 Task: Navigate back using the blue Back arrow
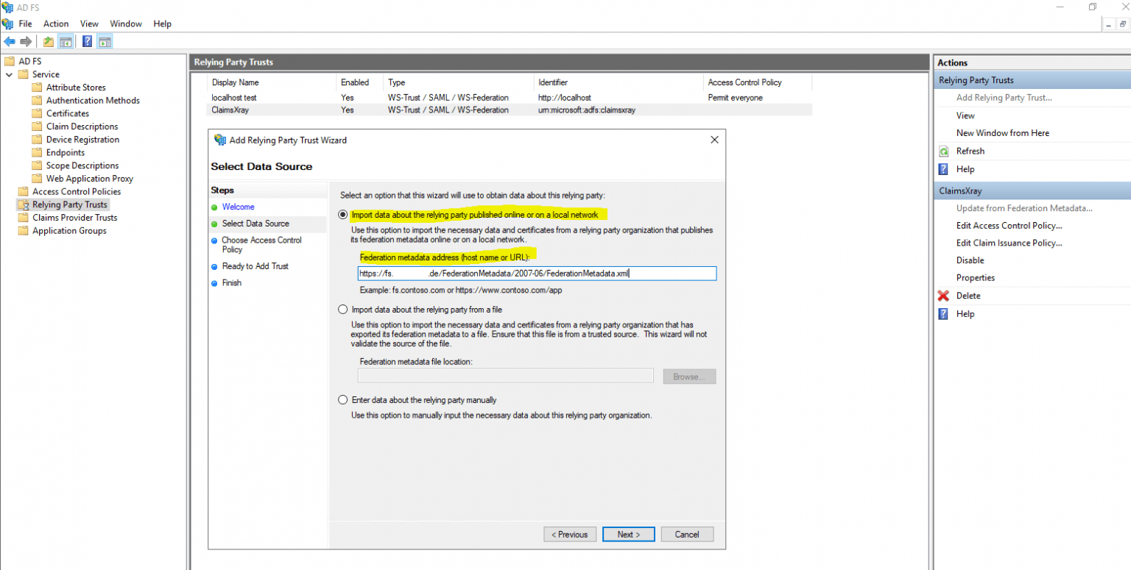(10, 41)
